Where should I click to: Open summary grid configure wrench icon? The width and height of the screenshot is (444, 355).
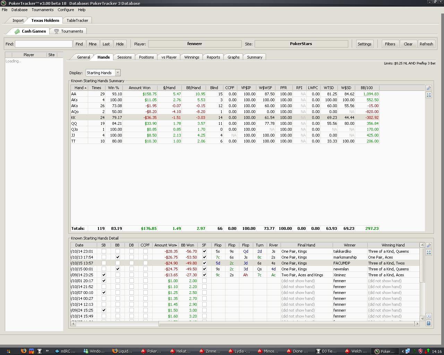pyautogui.click(x=429, y=88)
